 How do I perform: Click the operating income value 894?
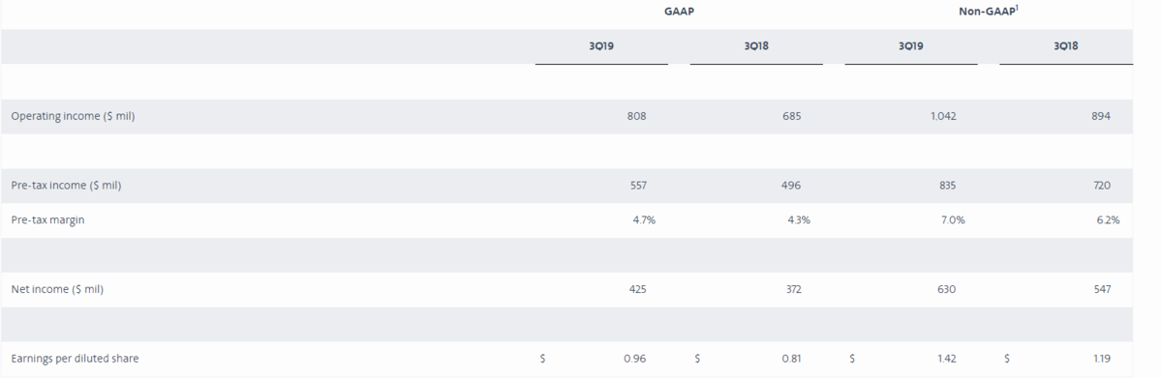pyautogui.click(x=1100, y=116)
